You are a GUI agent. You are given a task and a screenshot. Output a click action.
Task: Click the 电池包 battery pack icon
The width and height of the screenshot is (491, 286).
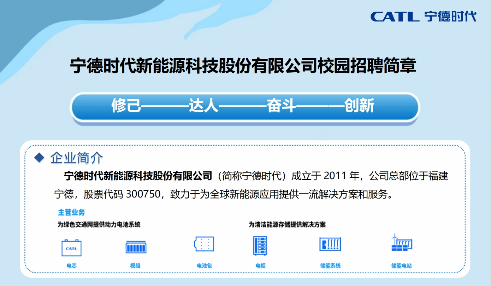click(204, 244)
